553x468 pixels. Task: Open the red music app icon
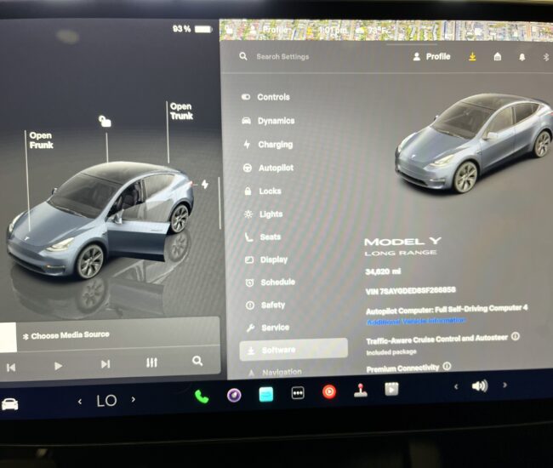coord(329,391)
